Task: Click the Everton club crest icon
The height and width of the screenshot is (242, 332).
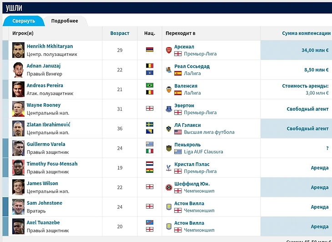Action: [x=169, y=109]
